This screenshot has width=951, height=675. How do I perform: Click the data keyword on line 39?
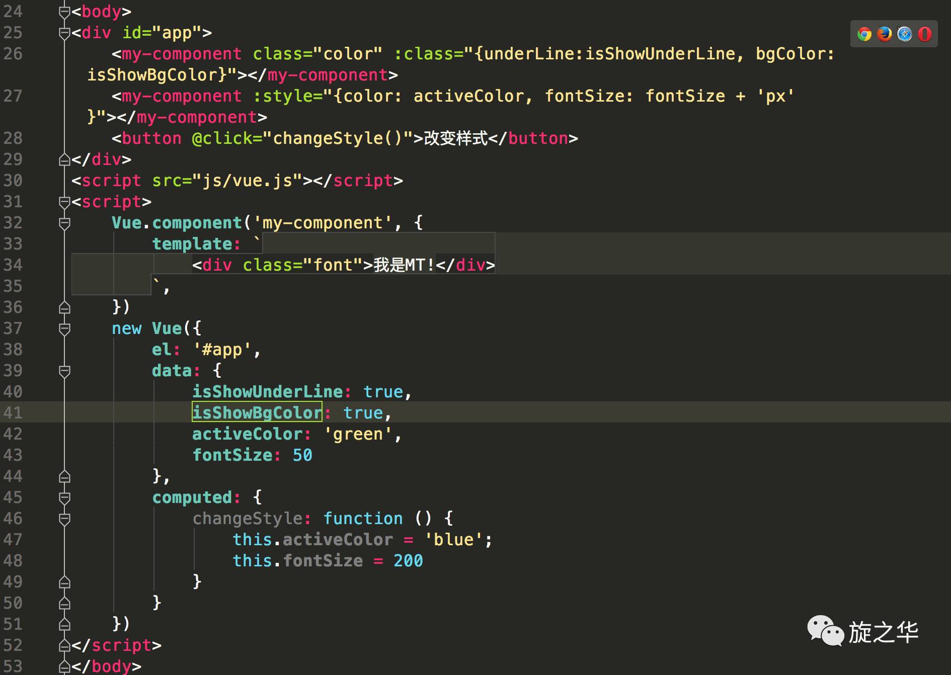172,370
